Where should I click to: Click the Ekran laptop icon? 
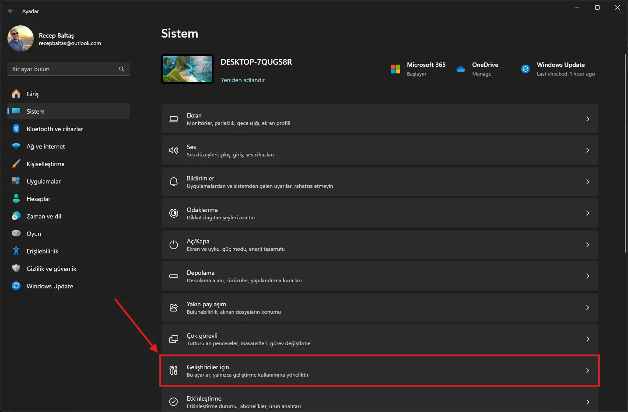[x=174, y=119]
